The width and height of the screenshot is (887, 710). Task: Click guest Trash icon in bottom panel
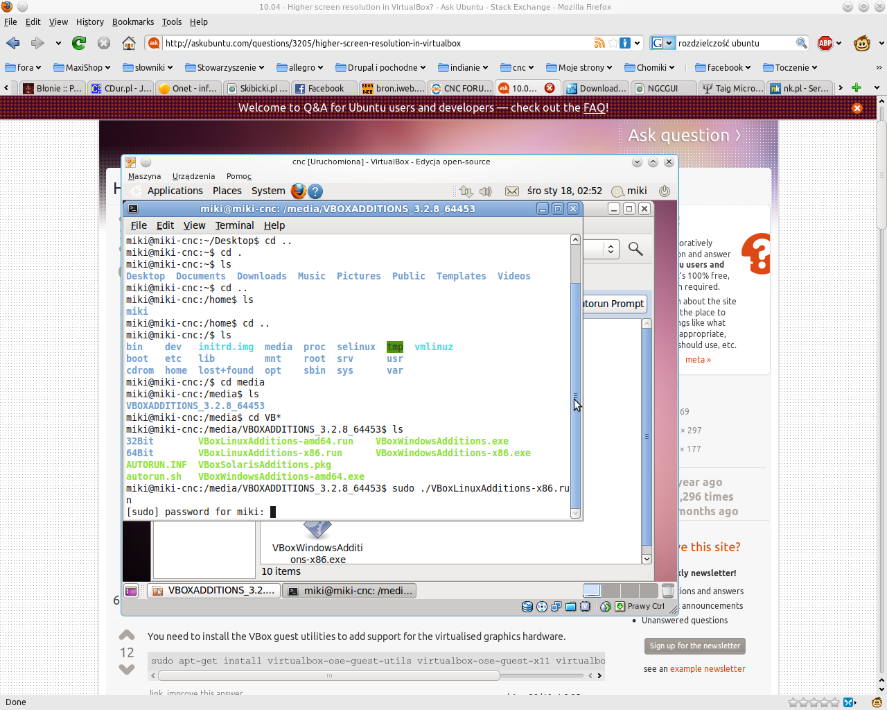[x=668, y=591]
